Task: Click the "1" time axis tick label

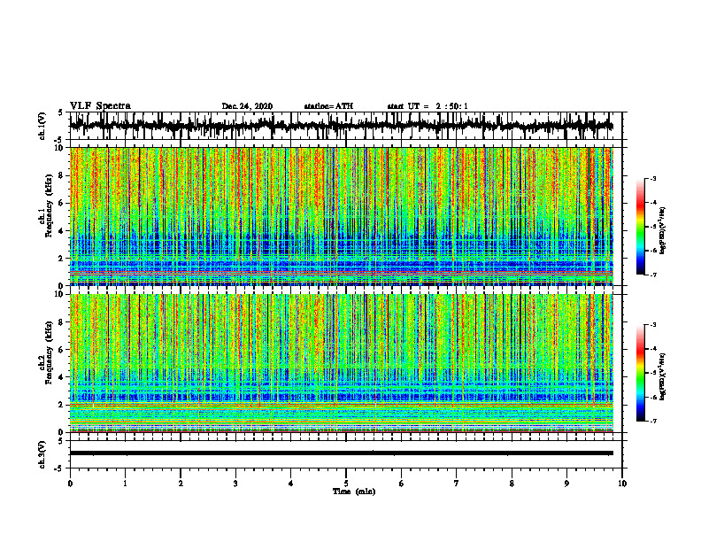Action: (x=125, y=484)
